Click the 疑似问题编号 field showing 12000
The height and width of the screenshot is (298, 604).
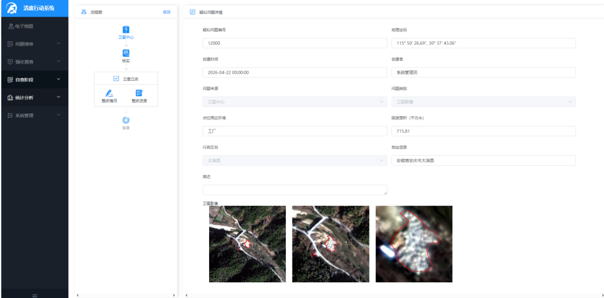coord(295,43)
